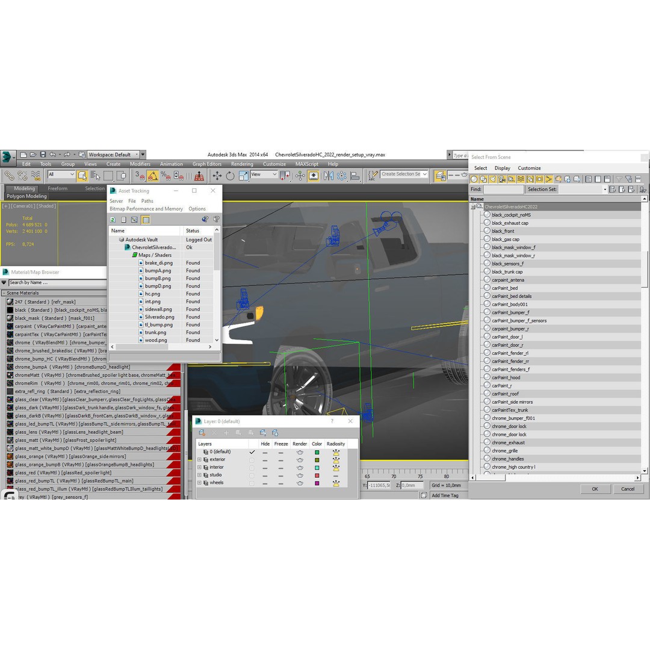Open the Graph Editors menu
Image resolution: width=650 pixels, height=650 pixels.
tap(207, 164)
